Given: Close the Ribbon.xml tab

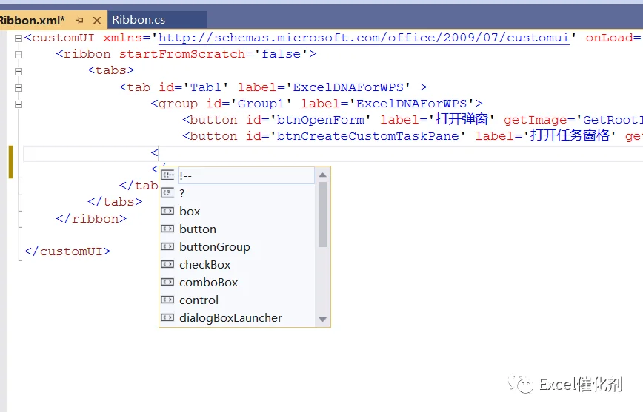Looking at the screenshot, I should coord(97,20).
